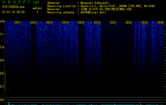Click the observer name Masayuki Kobayashi
The width and height of the screenshot is (166, 105).
pos(95,3)
